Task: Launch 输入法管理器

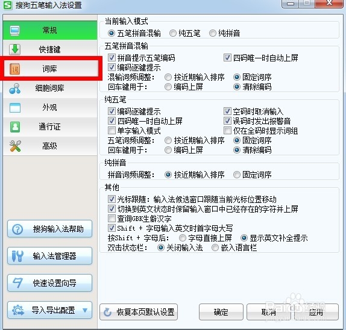Action: point(49,256)
